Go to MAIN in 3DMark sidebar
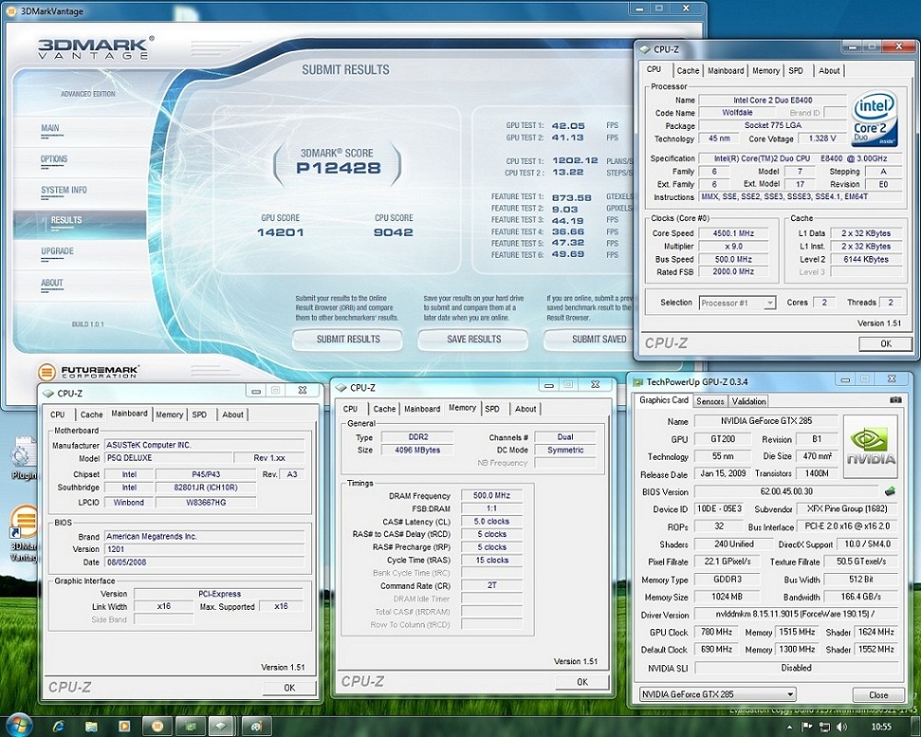The height and width of the screenshot is (737, 921). (50, 128)
